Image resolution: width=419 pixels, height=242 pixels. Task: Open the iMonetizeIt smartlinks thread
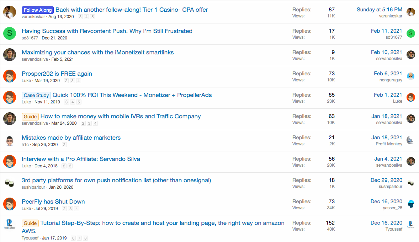98,52
